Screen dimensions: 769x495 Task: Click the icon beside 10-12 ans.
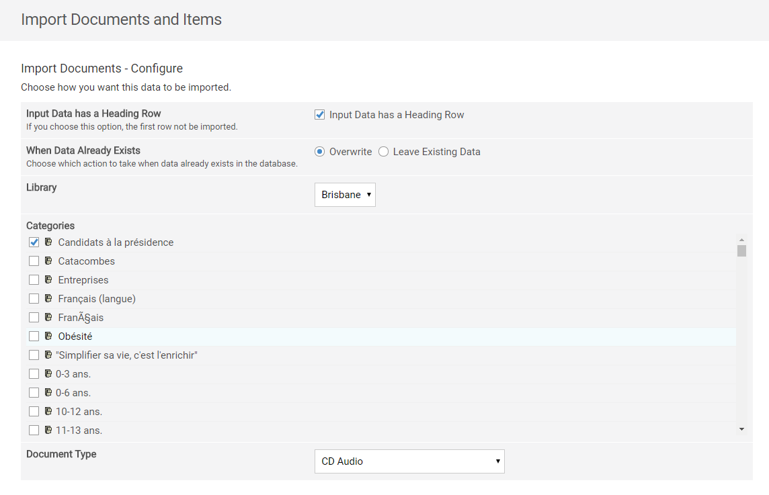click(x=48, y=411)
